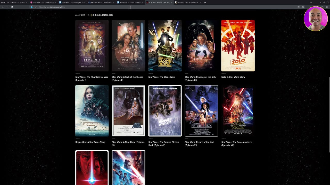
Task: Toggle reader view in the address bar
Action: (299, 7)
